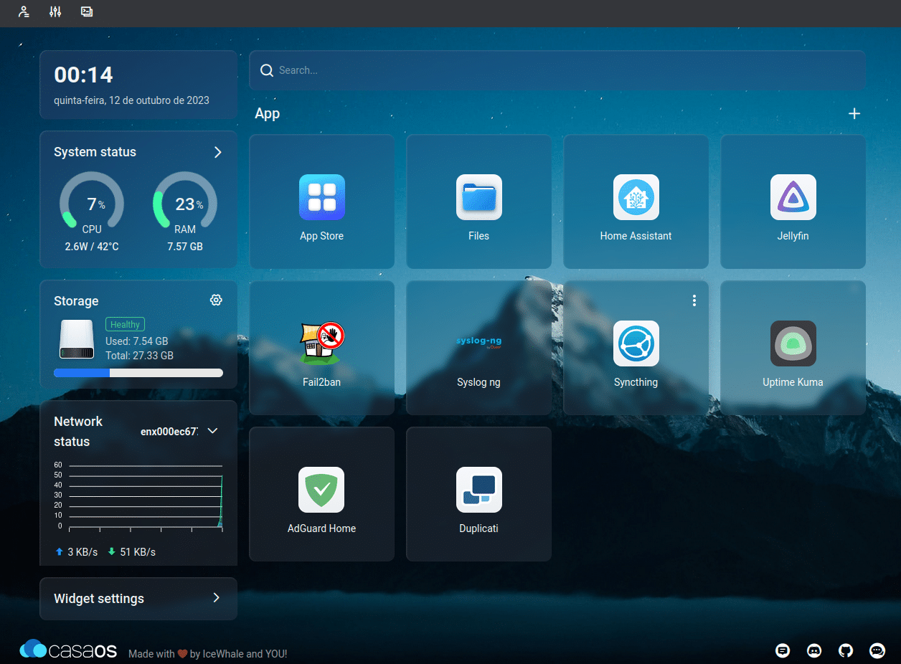Click the clock time 00:14

pyautogui.click(x=84, y=75)
